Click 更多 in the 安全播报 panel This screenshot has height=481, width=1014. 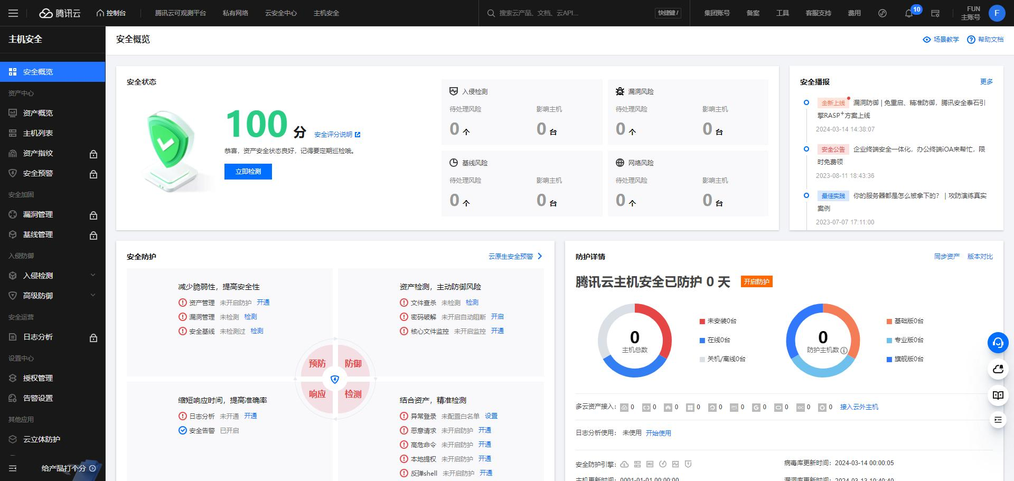(987, 82)
